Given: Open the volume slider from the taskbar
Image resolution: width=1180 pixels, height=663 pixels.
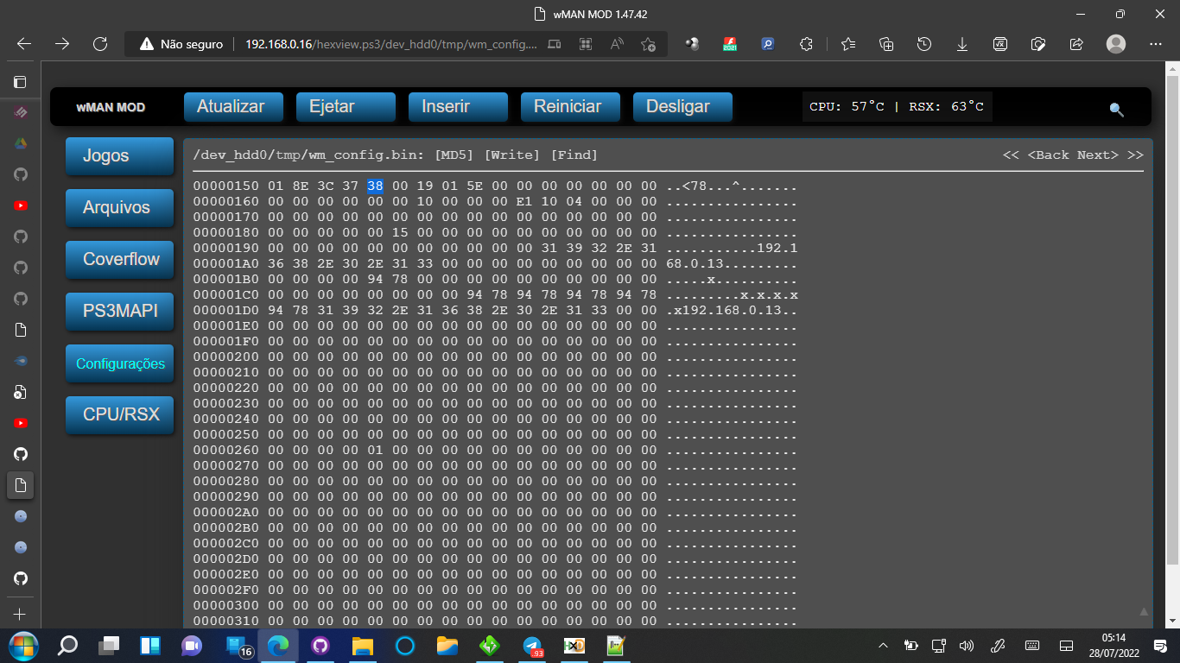Looking at the screenshot, I should pos(965,645).
